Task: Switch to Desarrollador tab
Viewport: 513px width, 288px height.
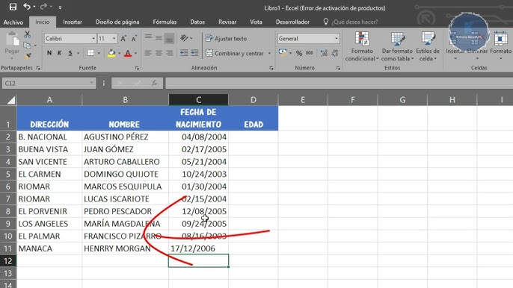Action: (x=292, y=22)
